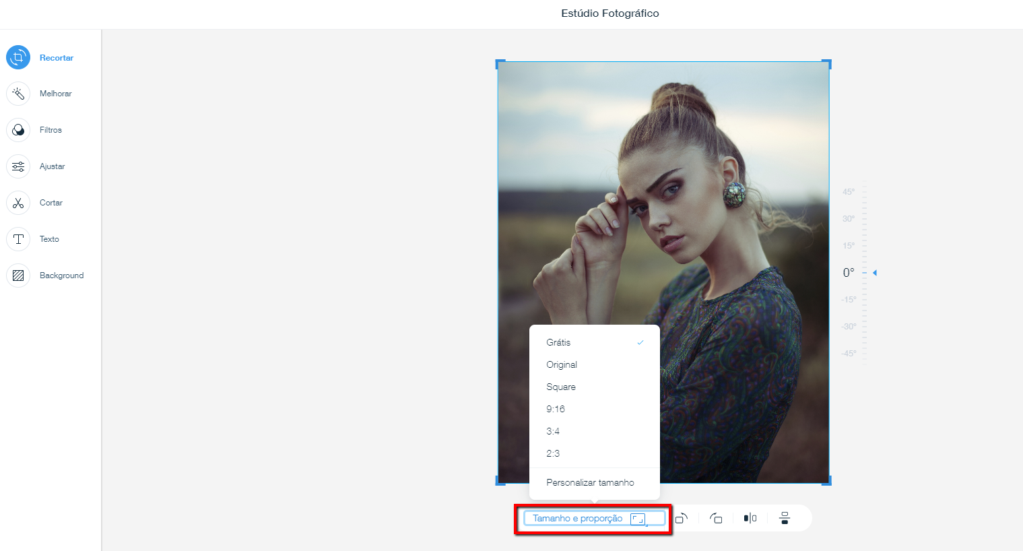This screenshot has width=1023, height=551.
Task: Choose the 9:16 ratio from list
Action: [556, 410]
